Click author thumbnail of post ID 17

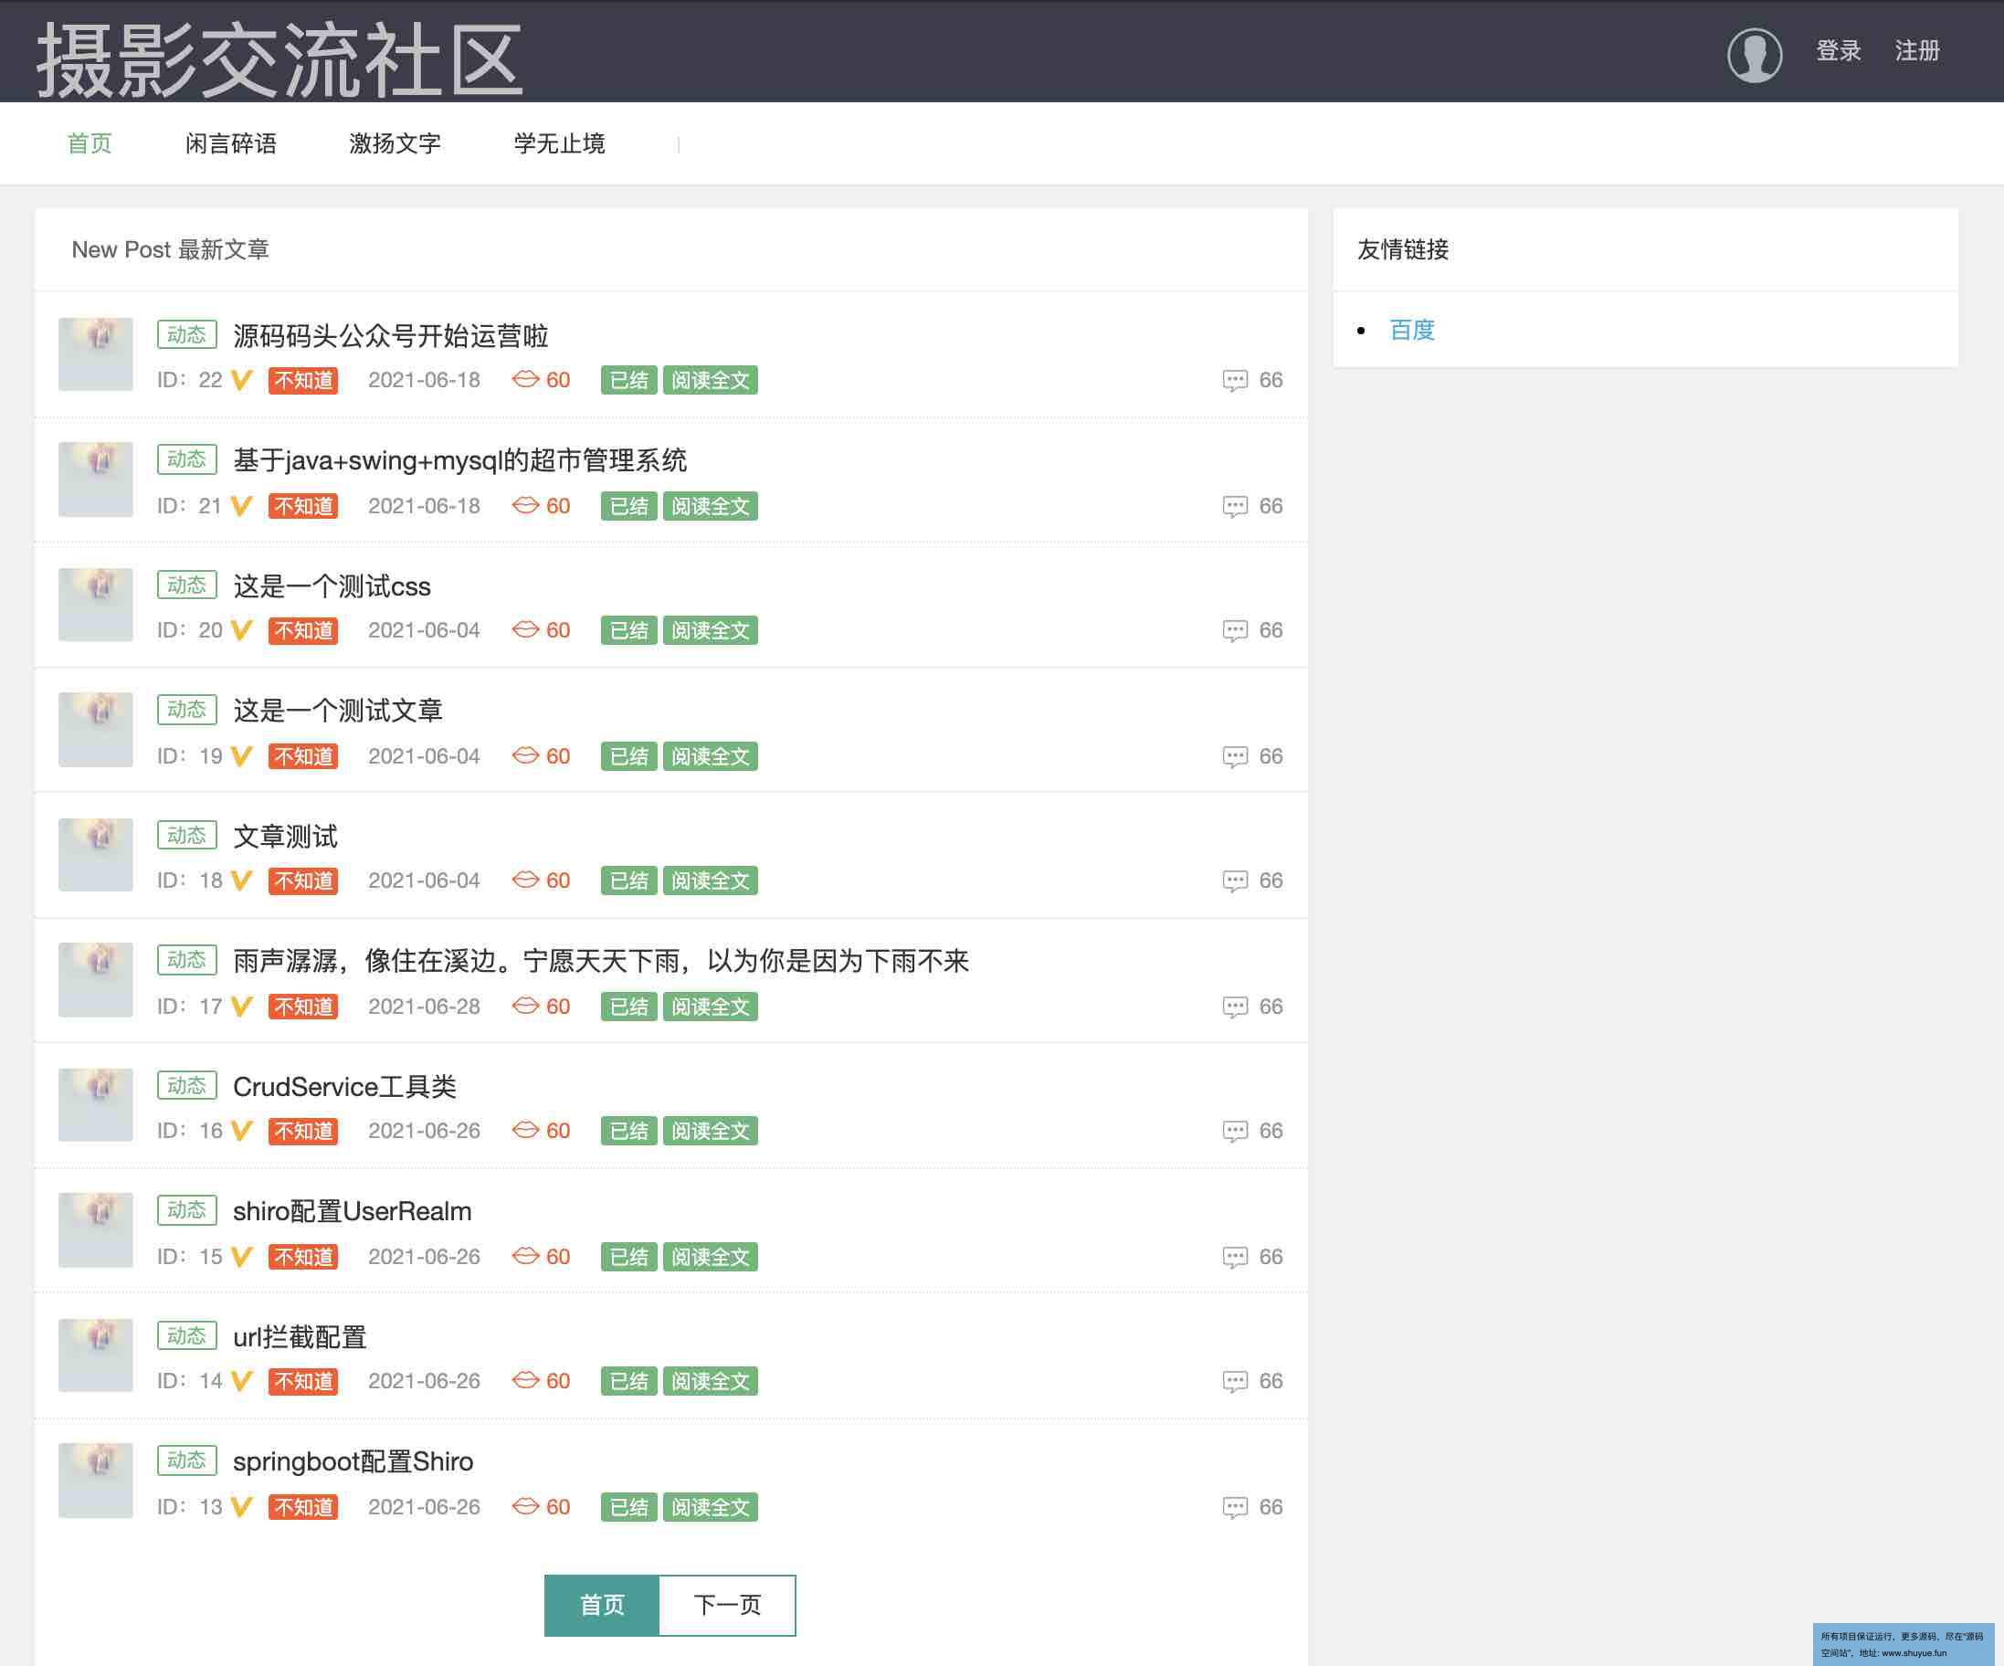tap(95, 980)
